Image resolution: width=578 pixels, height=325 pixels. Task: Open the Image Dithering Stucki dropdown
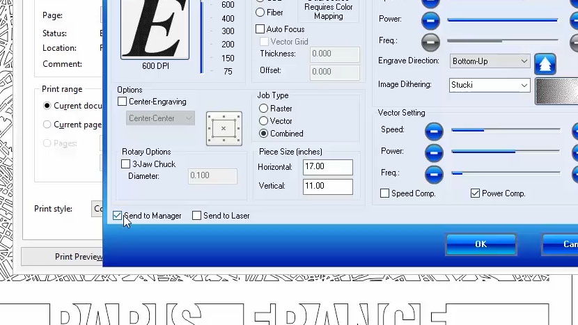490,85
